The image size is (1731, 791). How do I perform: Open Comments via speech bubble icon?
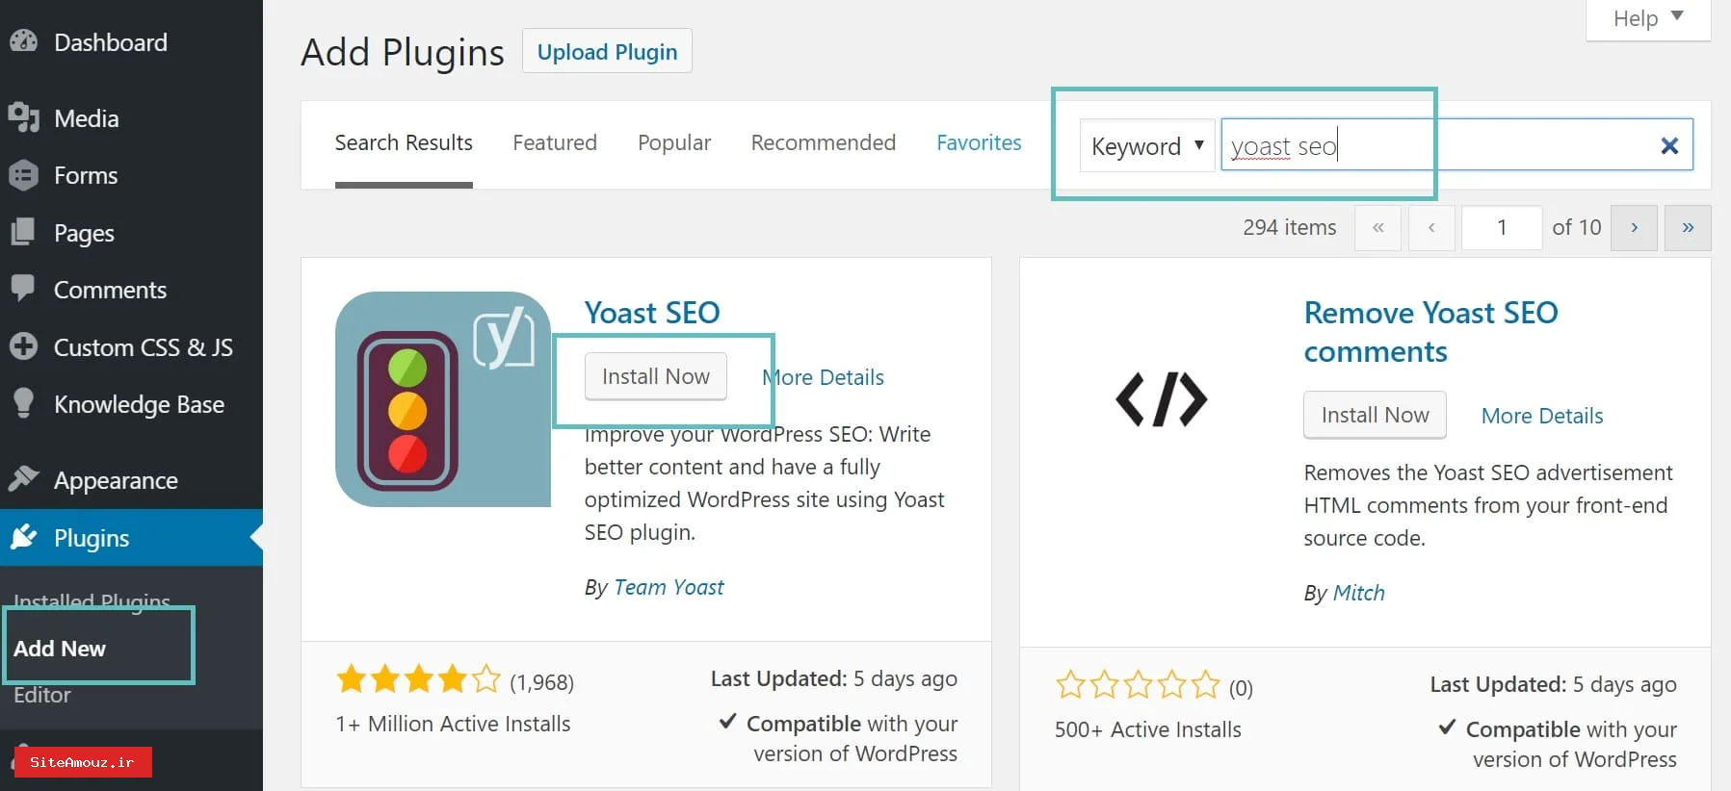pyautogui.click(x=23, y=289)
